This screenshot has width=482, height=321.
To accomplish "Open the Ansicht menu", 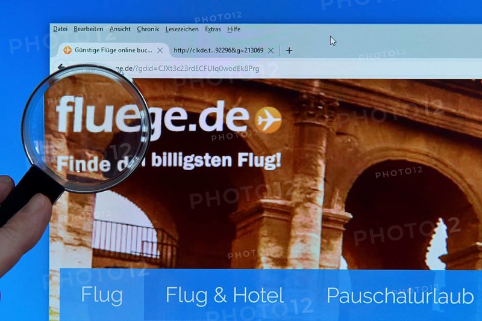I will (x=120, y=29).
